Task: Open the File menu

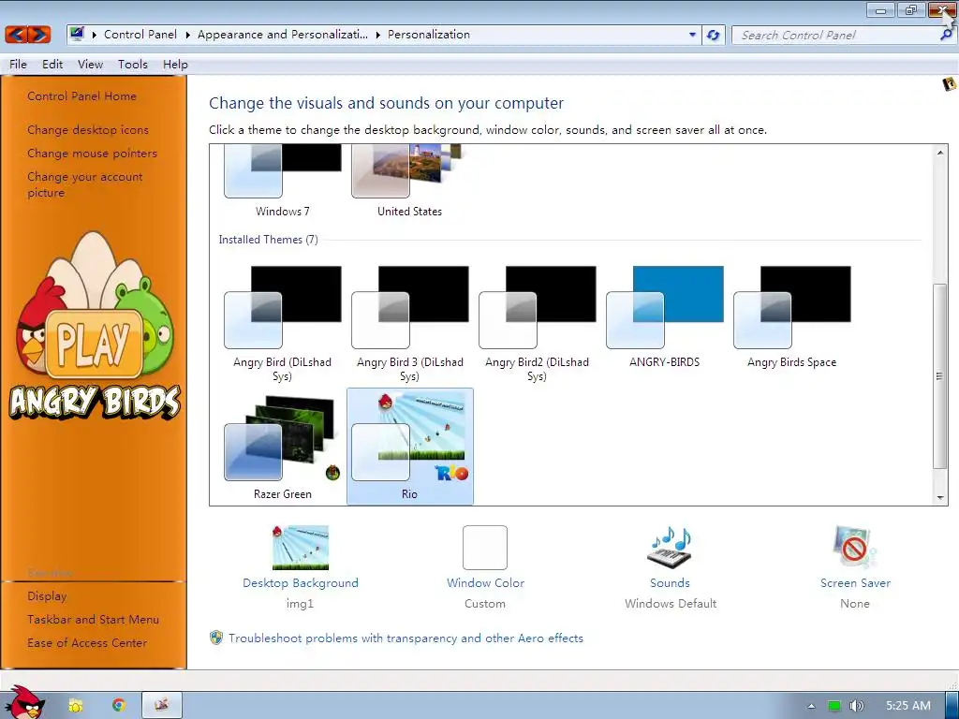Action: tap(18, 65)
